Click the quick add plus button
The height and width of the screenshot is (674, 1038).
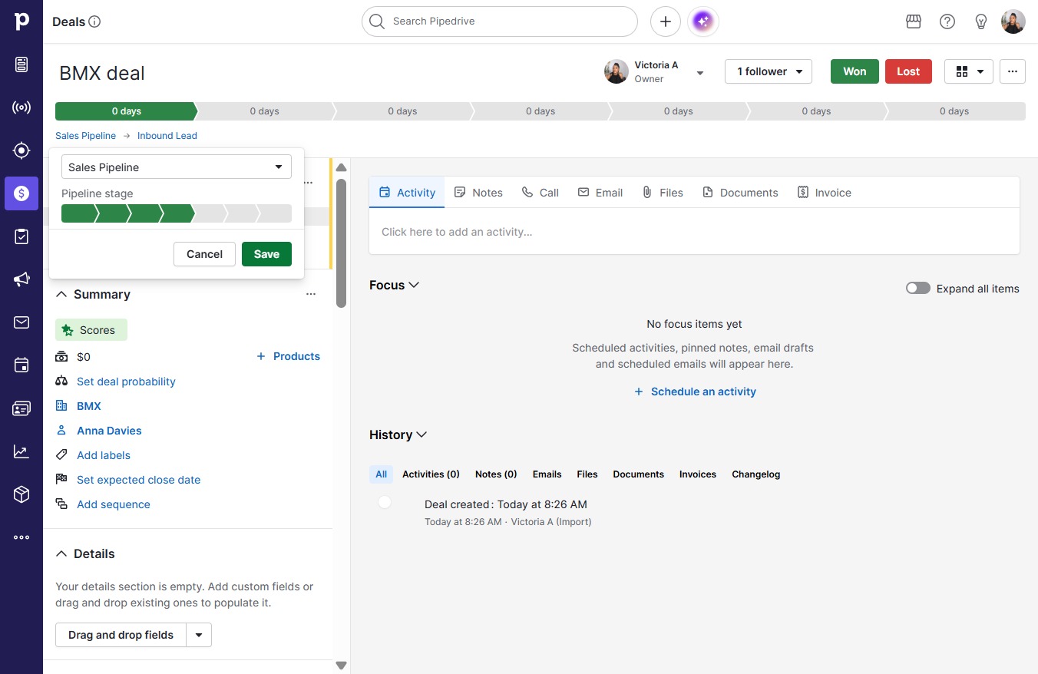click(666, 21)
